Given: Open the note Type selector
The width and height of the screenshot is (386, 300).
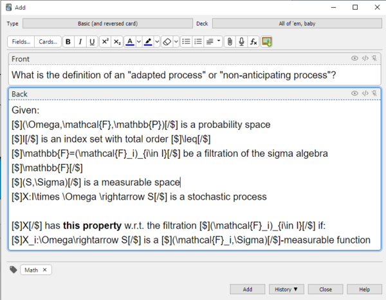Looking at the screenshot, I should (x=107, y=23).
